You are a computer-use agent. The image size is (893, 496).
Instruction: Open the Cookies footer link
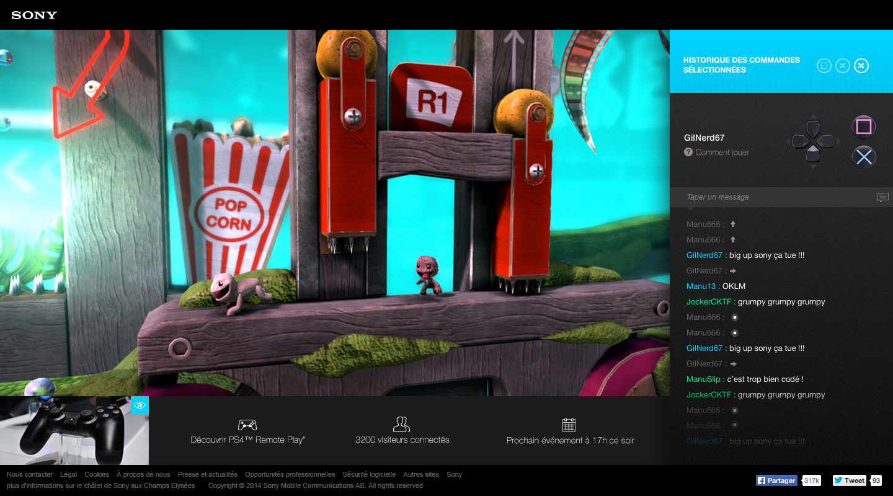(x=97, y=474)
